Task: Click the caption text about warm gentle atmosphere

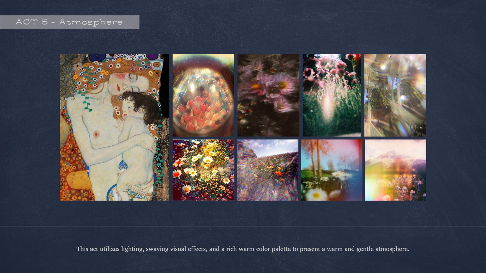Action: (243, 249)
